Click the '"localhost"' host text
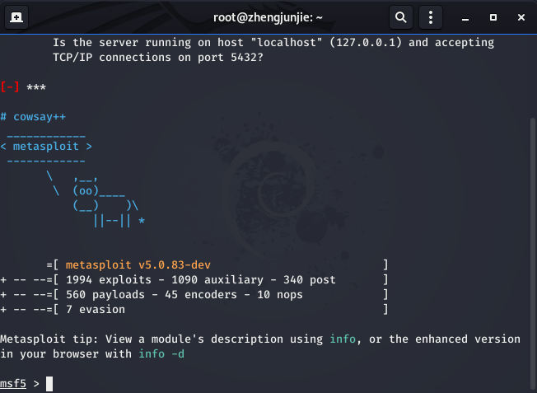 [287, 43]
